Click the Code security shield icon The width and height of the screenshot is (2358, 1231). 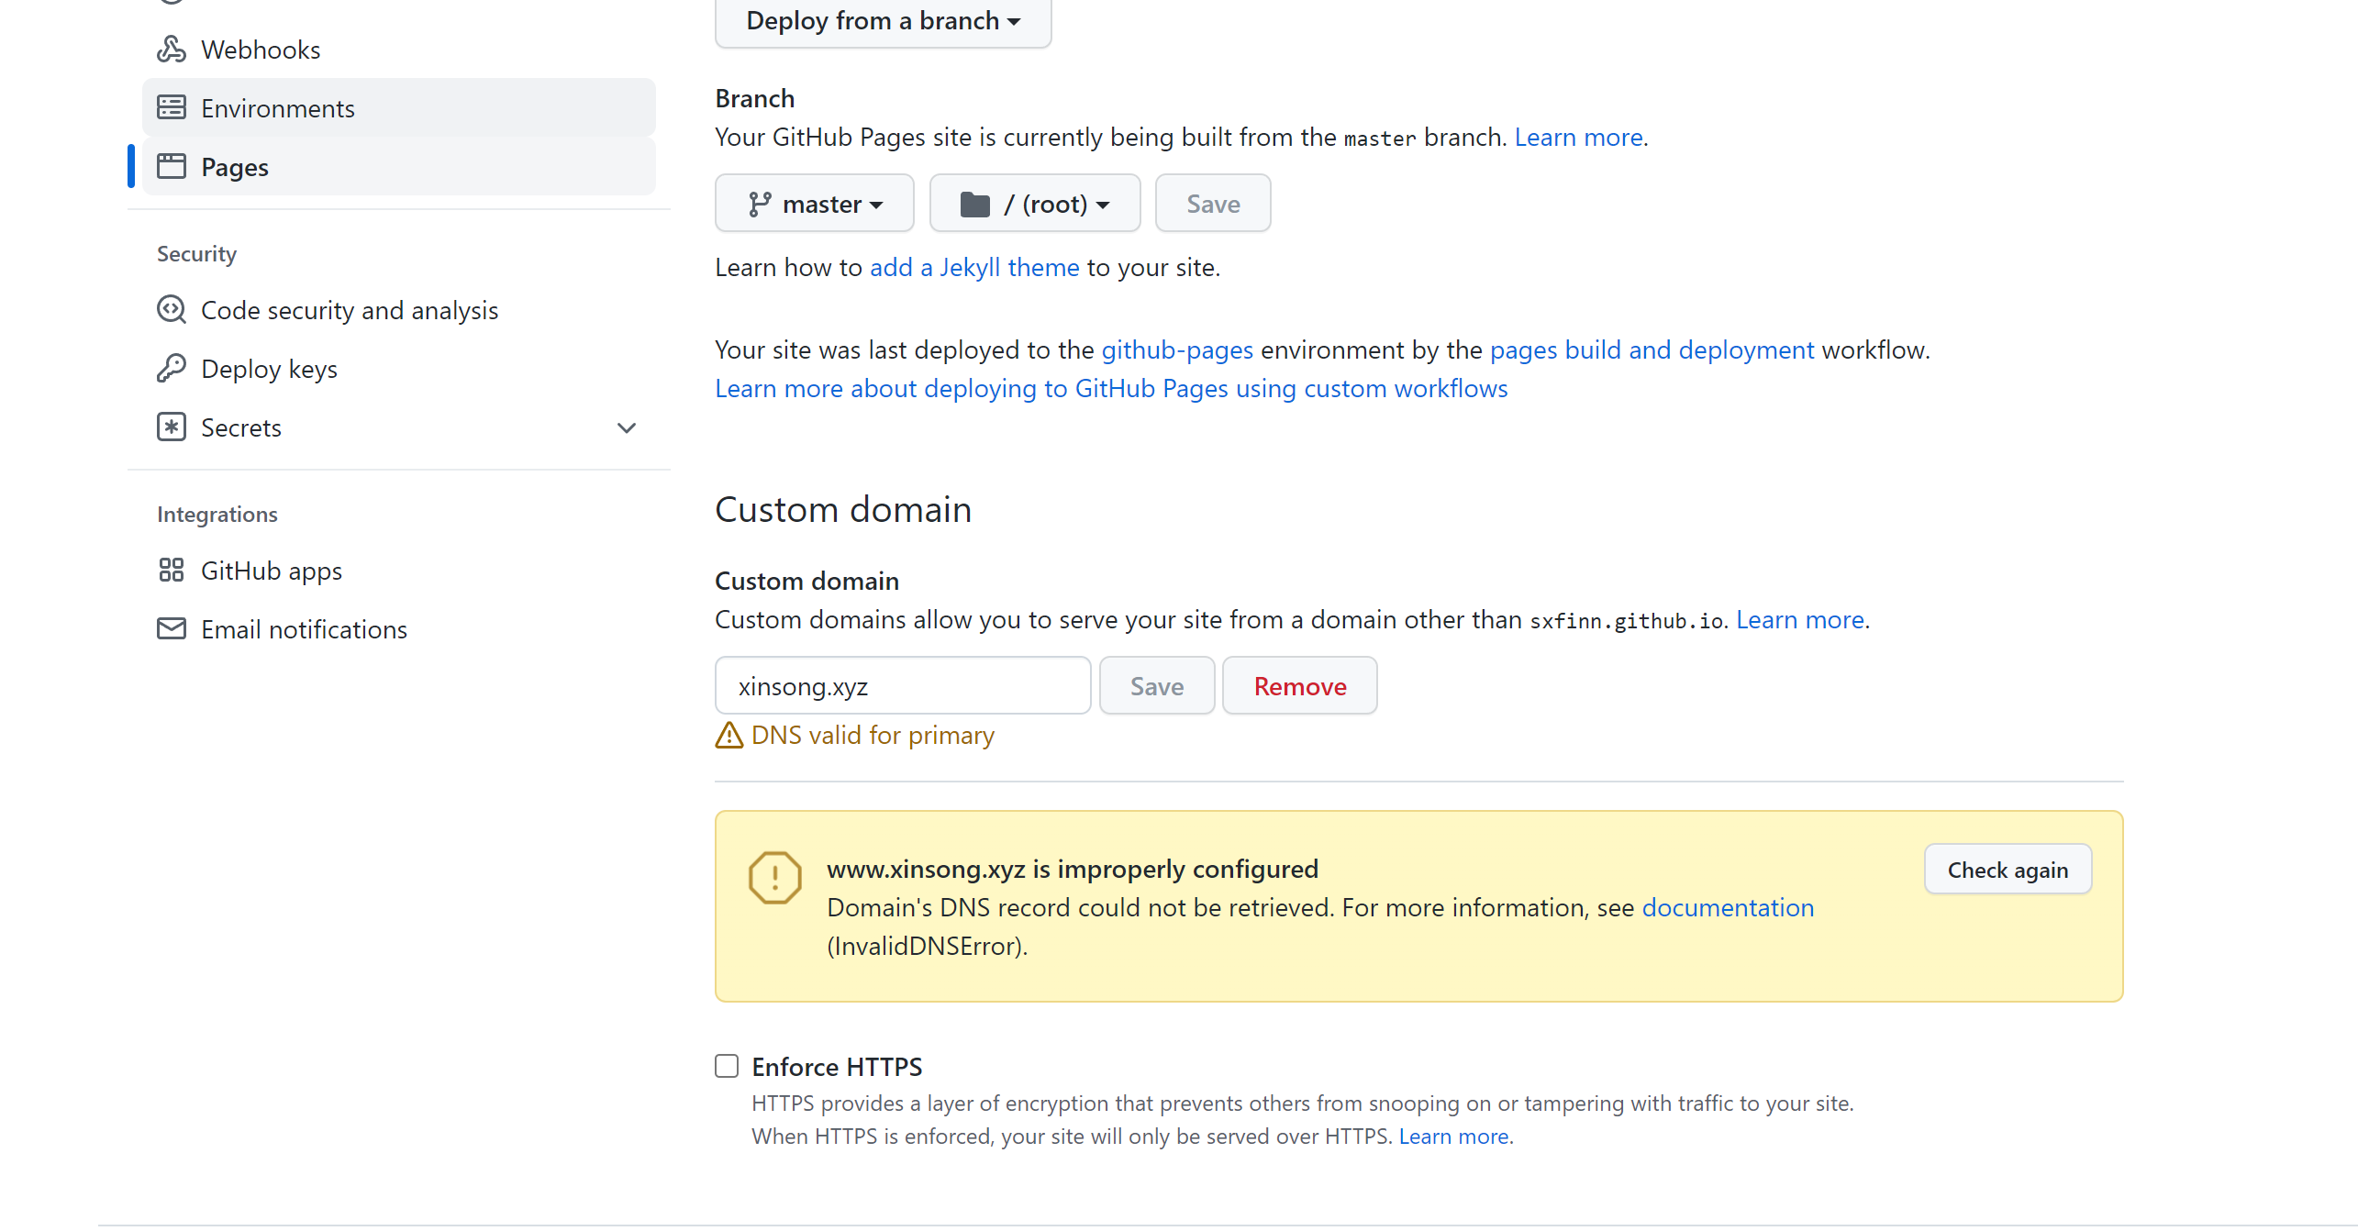(x=171, y=310)
